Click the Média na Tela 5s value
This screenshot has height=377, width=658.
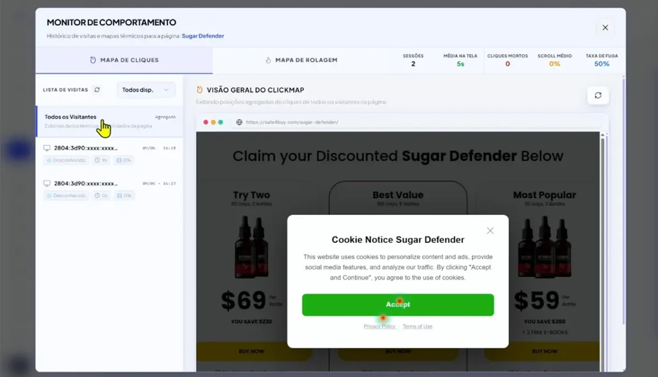(x=461, y=64)
